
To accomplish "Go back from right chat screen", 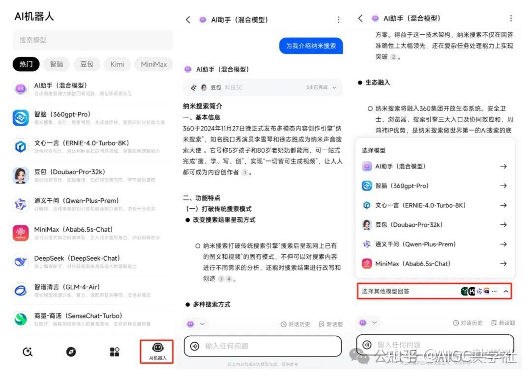I will pyautogui.click(x=360, y=18).
